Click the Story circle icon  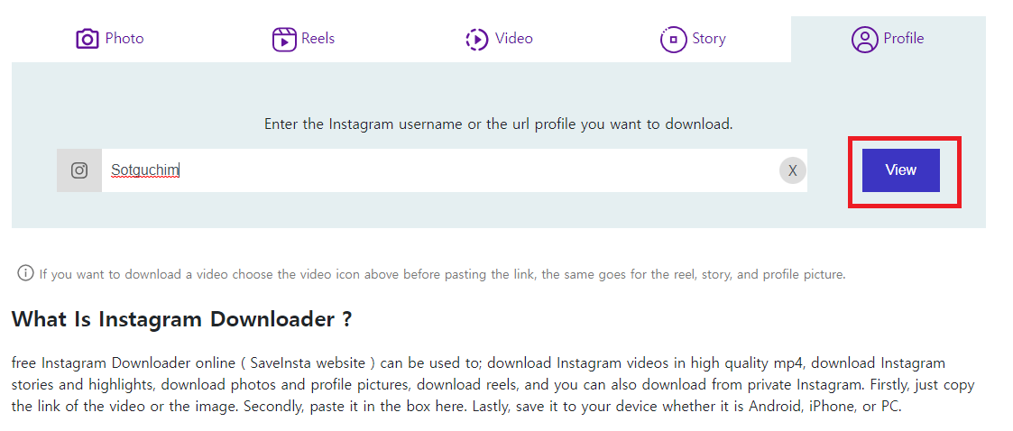point(673,40)
